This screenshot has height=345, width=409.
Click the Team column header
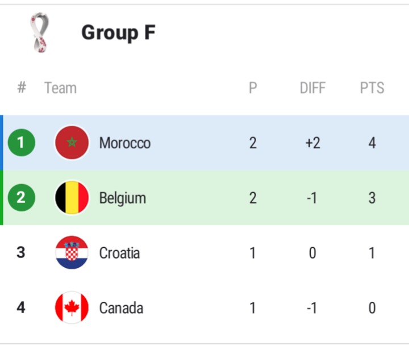(x=61, y=88)
